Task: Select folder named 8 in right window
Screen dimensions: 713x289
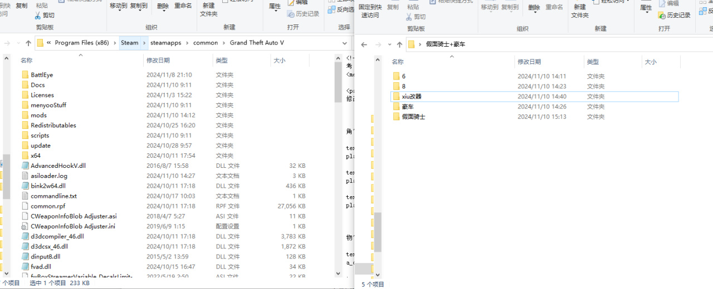Action: point(404,86)
